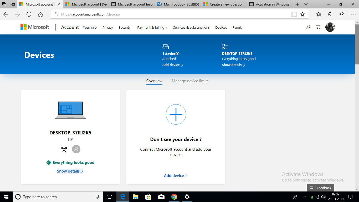The width and height of the screenshot is (359, 202).
Task: Open the Family nav item
Action: tap(238, 27)
